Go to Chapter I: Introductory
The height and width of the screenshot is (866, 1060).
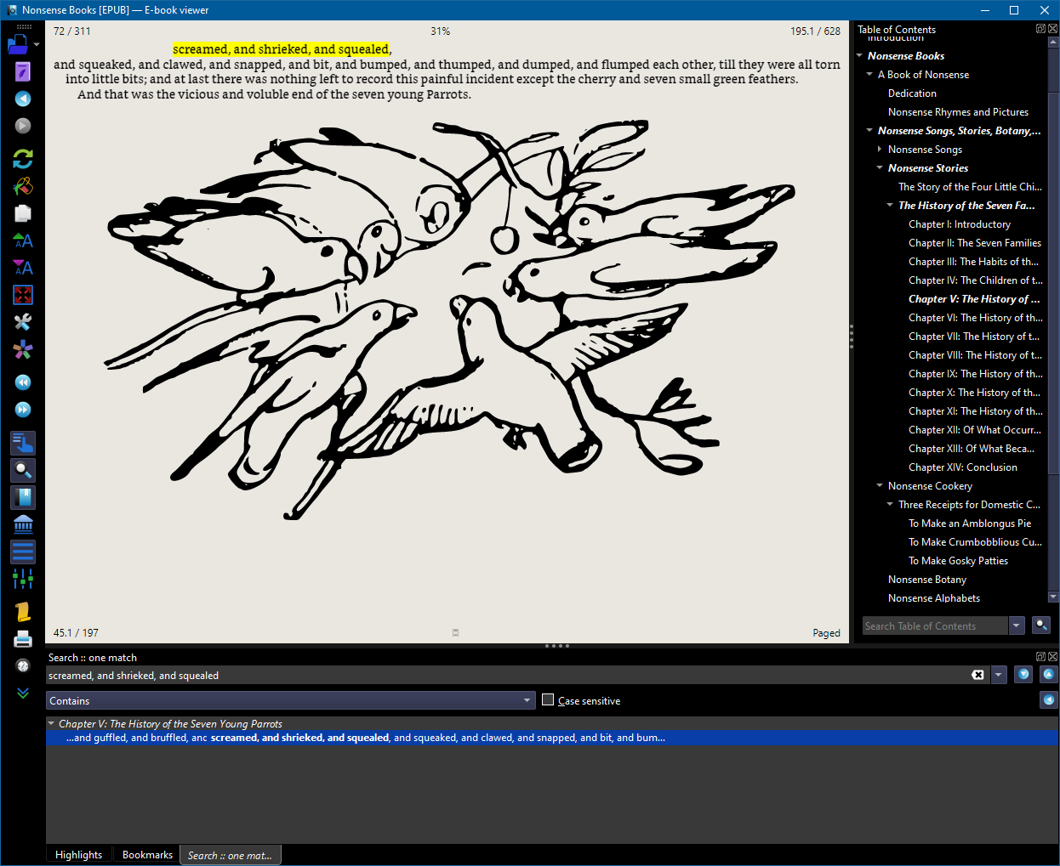[960, 224]
